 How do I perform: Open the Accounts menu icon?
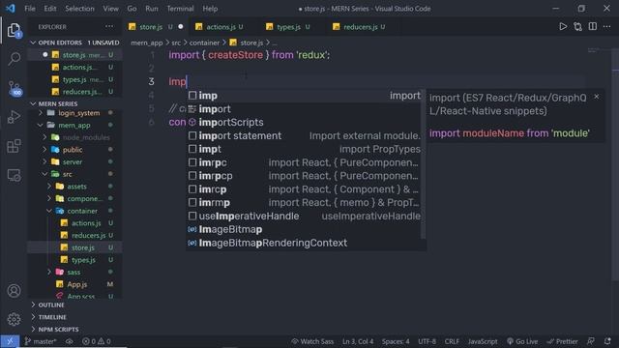click(x=14, y=291)
